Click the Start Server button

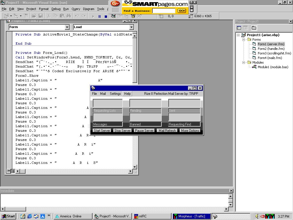102,131
